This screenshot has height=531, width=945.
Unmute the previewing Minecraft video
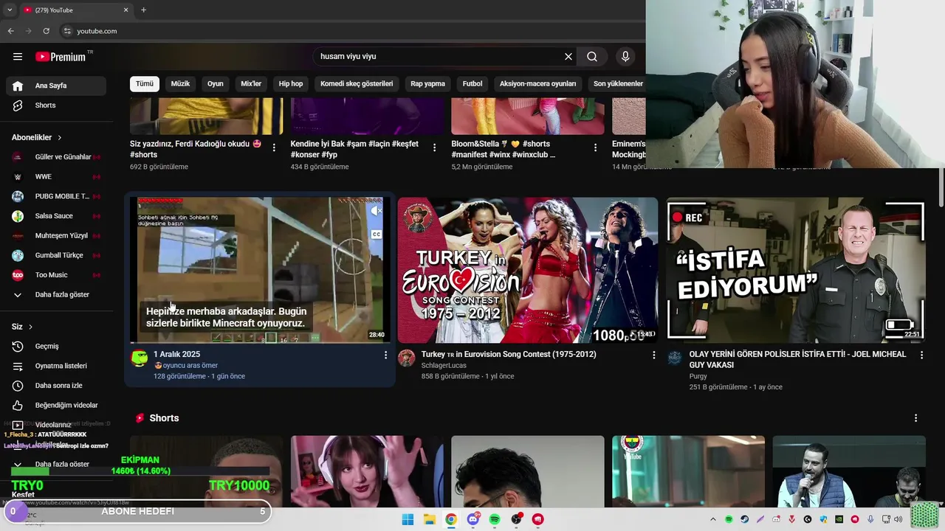377,211
